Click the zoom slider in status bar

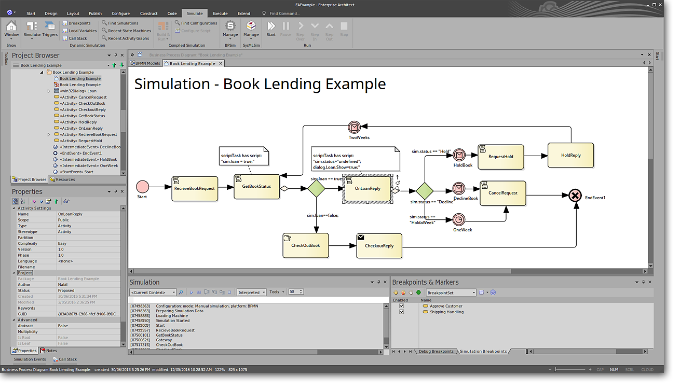click(x=555, y=370)
